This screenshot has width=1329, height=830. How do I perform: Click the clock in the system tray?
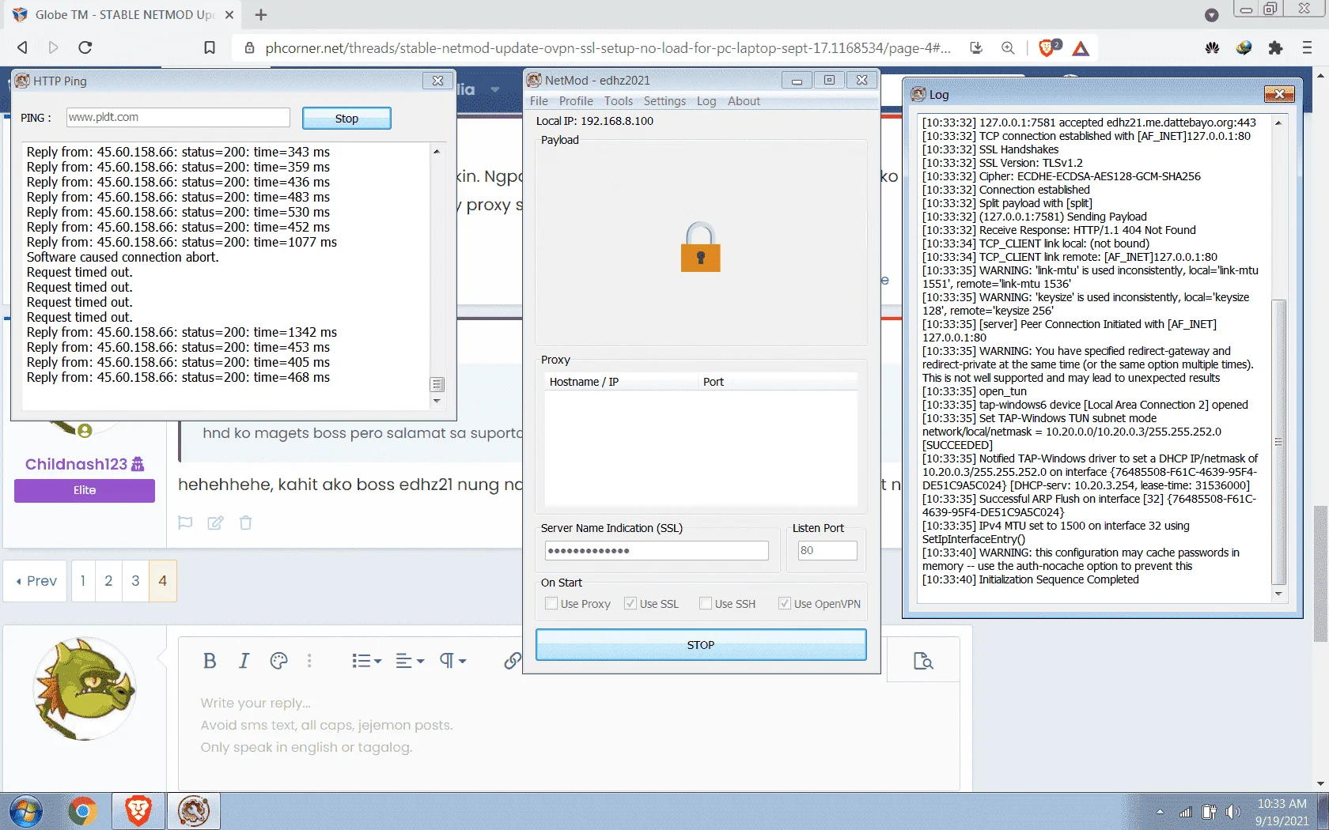1282,812
